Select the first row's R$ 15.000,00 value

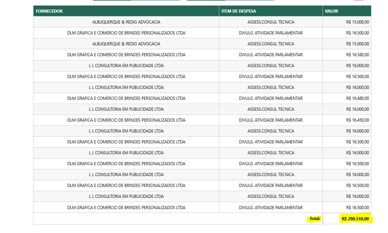pyautogui.click(x=357, y=22)
